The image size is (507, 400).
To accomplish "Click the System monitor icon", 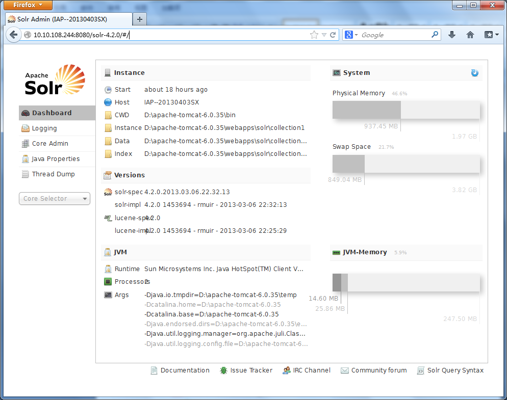I will 337,73.
